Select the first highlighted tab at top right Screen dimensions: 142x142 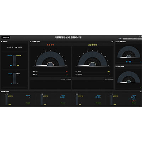click(x=120, y=39)
